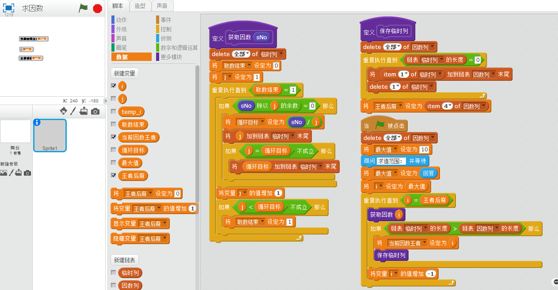Select the Sprite1 thumbnail

(x=50, y=136)
